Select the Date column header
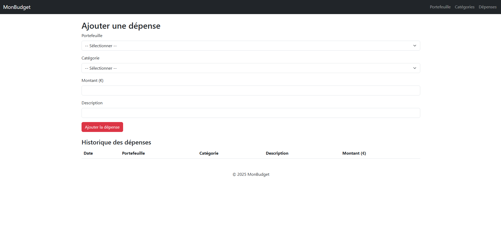The image size is (501, 236). pos(88,153)
